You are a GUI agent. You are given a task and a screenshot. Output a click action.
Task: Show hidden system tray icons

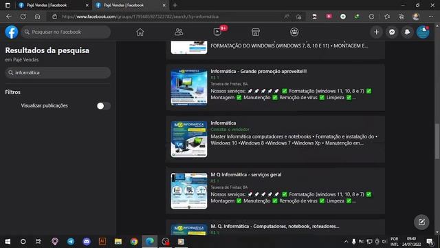(x=346, y=242)
